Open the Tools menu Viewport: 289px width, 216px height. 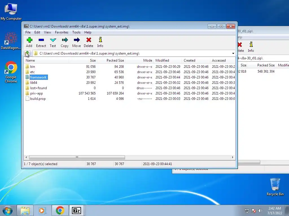click(x=76, y=32)
